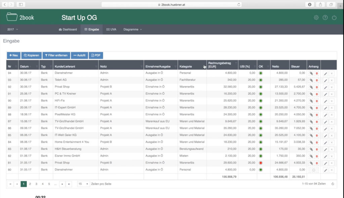
Task: Edit row 86 with pencil icon
Action: [x=326, y=129]
